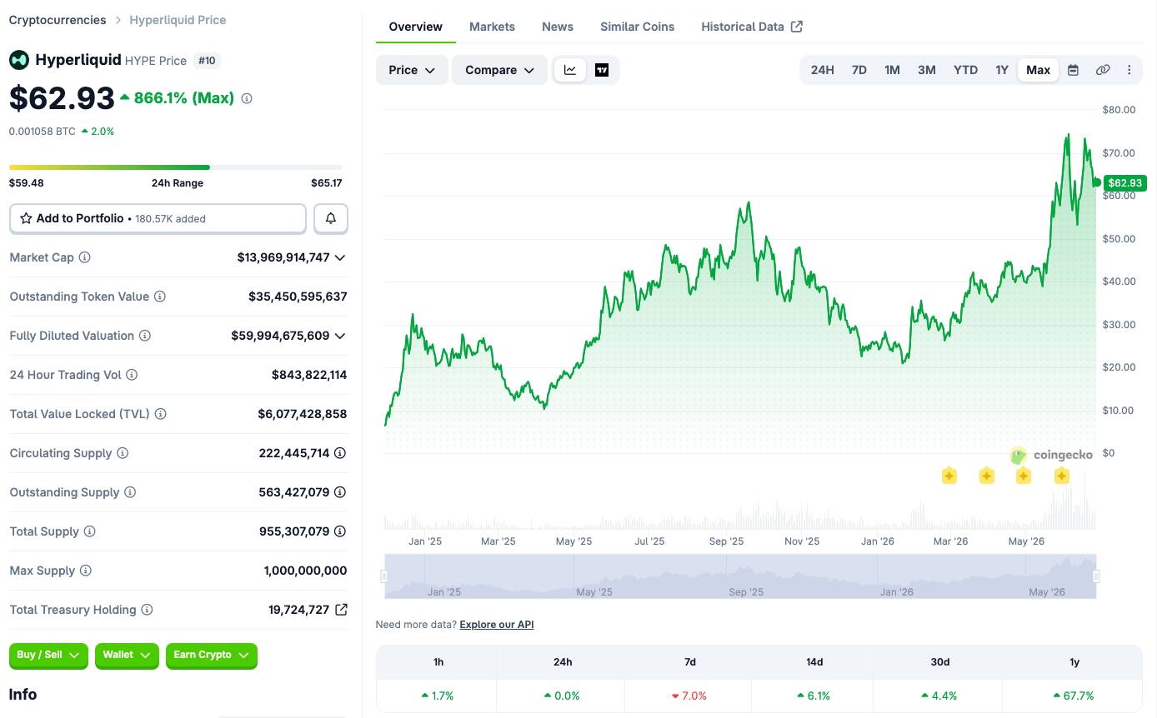
Task: Show Outstanding Token Value info tooltip
Action: point(160,297)
